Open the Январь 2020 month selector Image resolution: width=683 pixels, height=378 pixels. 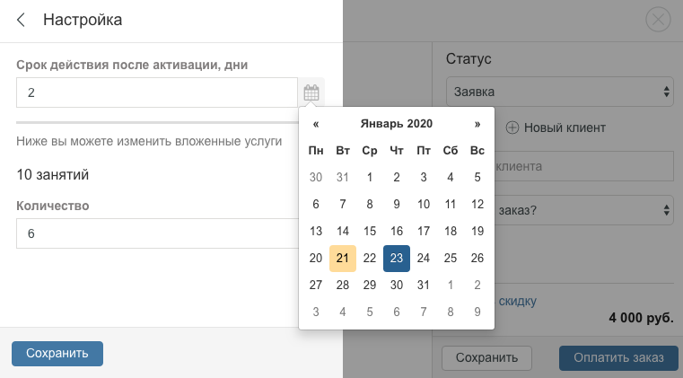[x=397, y=124]
